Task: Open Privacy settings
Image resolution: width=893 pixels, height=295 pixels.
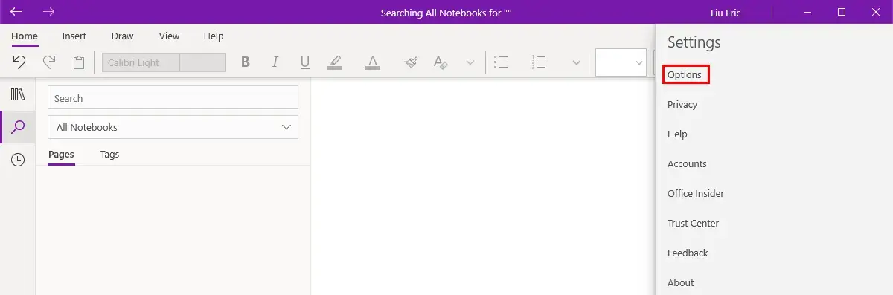Action: [682, 105]
